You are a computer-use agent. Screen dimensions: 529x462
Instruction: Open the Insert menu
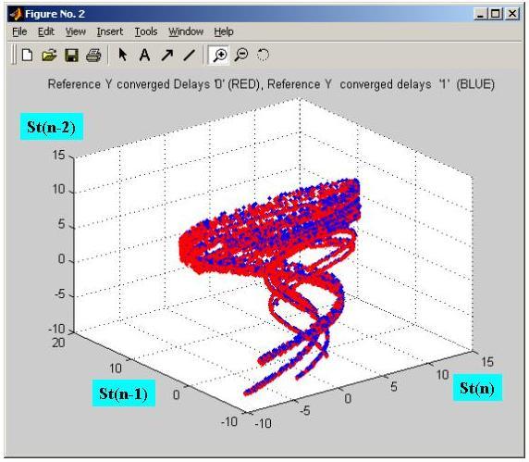point(110,31)
